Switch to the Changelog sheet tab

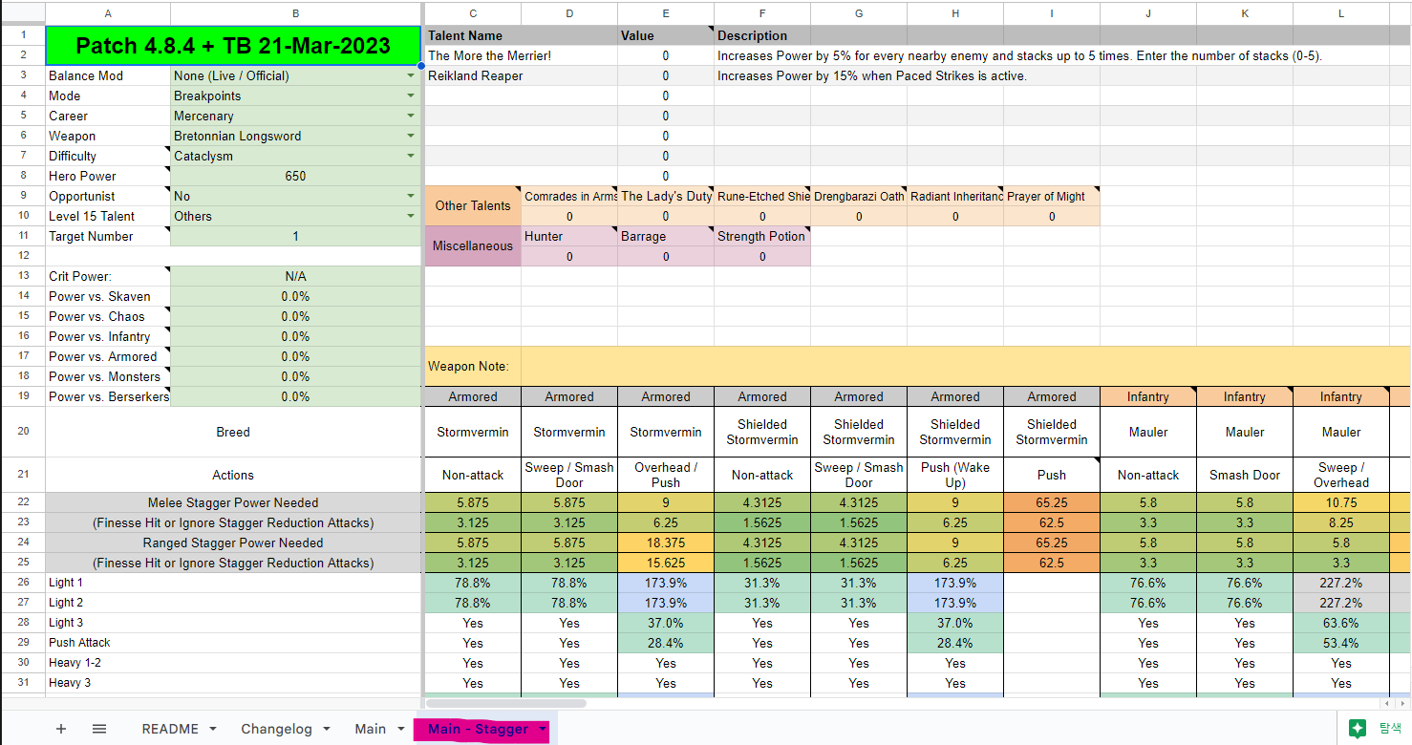276,729
